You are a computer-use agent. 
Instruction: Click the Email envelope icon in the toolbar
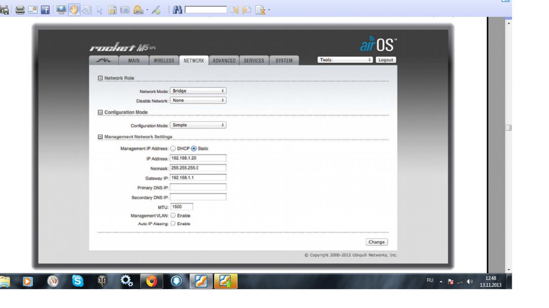coord(33,9)
